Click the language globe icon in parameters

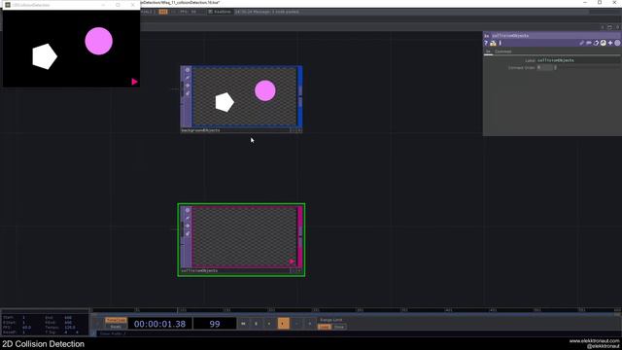603,43
